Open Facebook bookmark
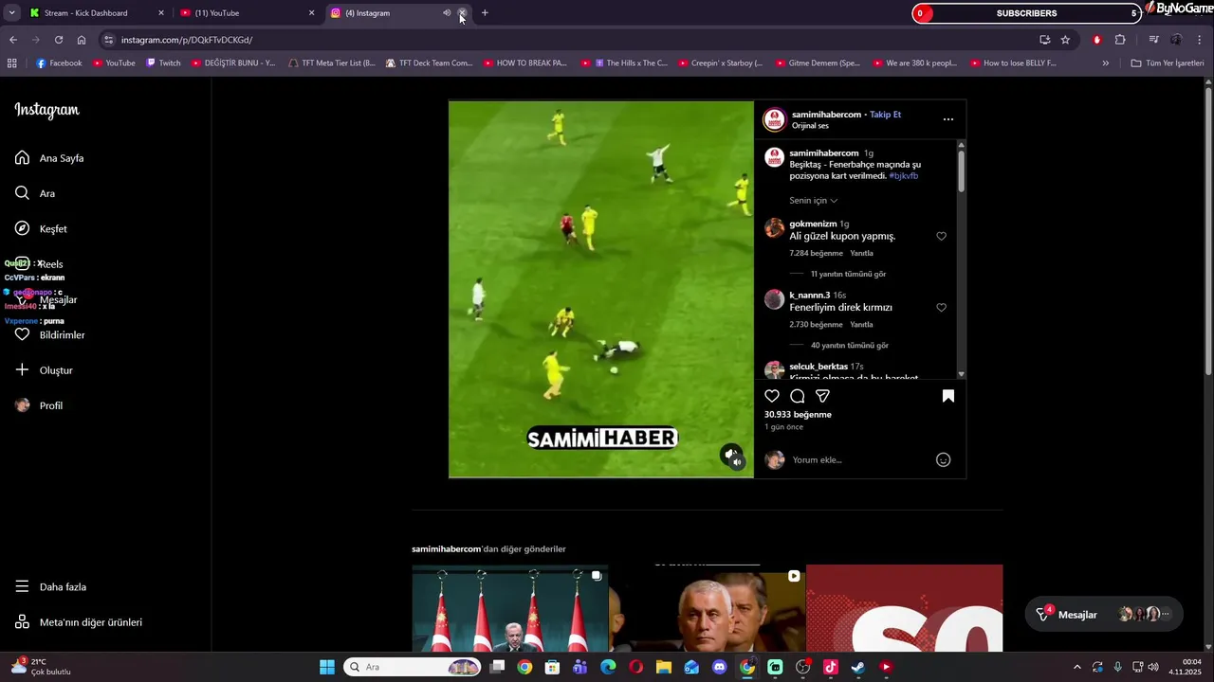 point(59,63)
